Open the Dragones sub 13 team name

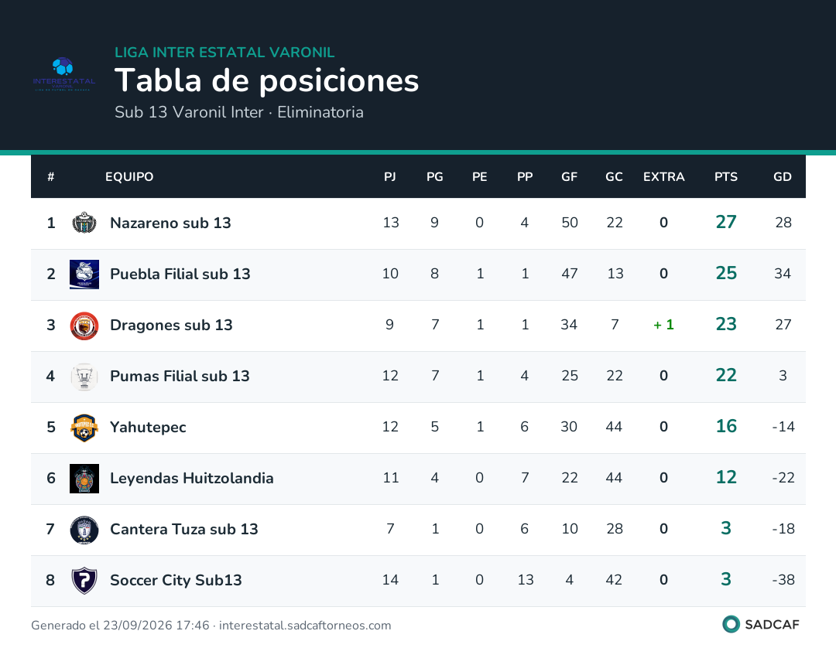pos(171,326)
